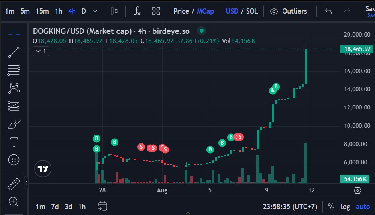Screen dimensions: 375x215
Task: Toggle auto scale mode
Action: tap(363, 207)
